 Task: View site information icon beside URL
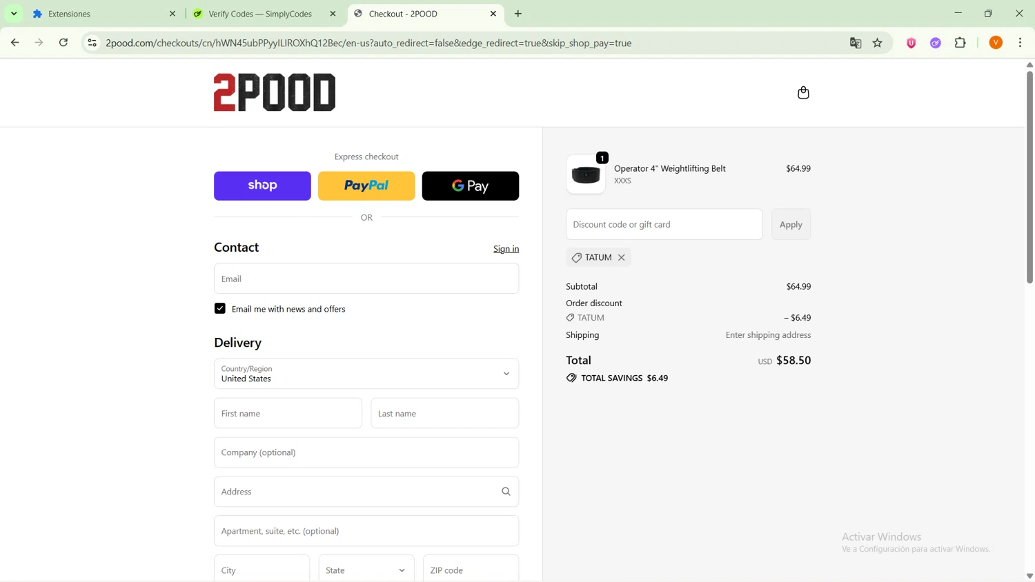tap(92, 43)
